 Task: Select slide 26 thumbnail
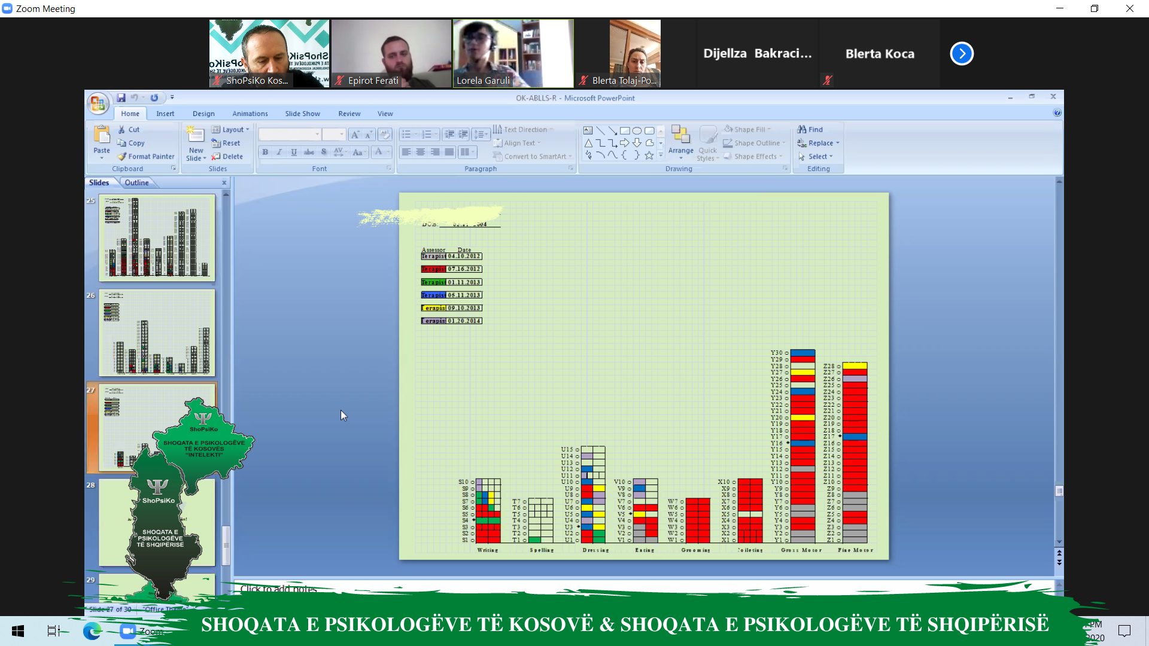click(157, 333)
